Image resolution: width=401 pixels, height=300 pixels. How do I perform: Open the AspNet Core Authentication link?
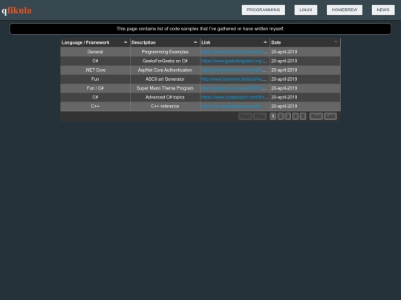coord(235,70)
